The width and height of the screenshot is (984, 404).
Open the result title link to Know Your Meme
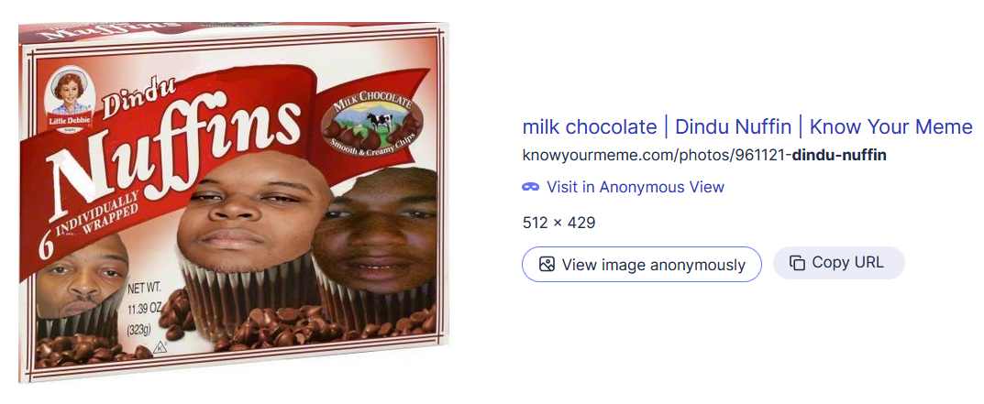coord(747,126)
